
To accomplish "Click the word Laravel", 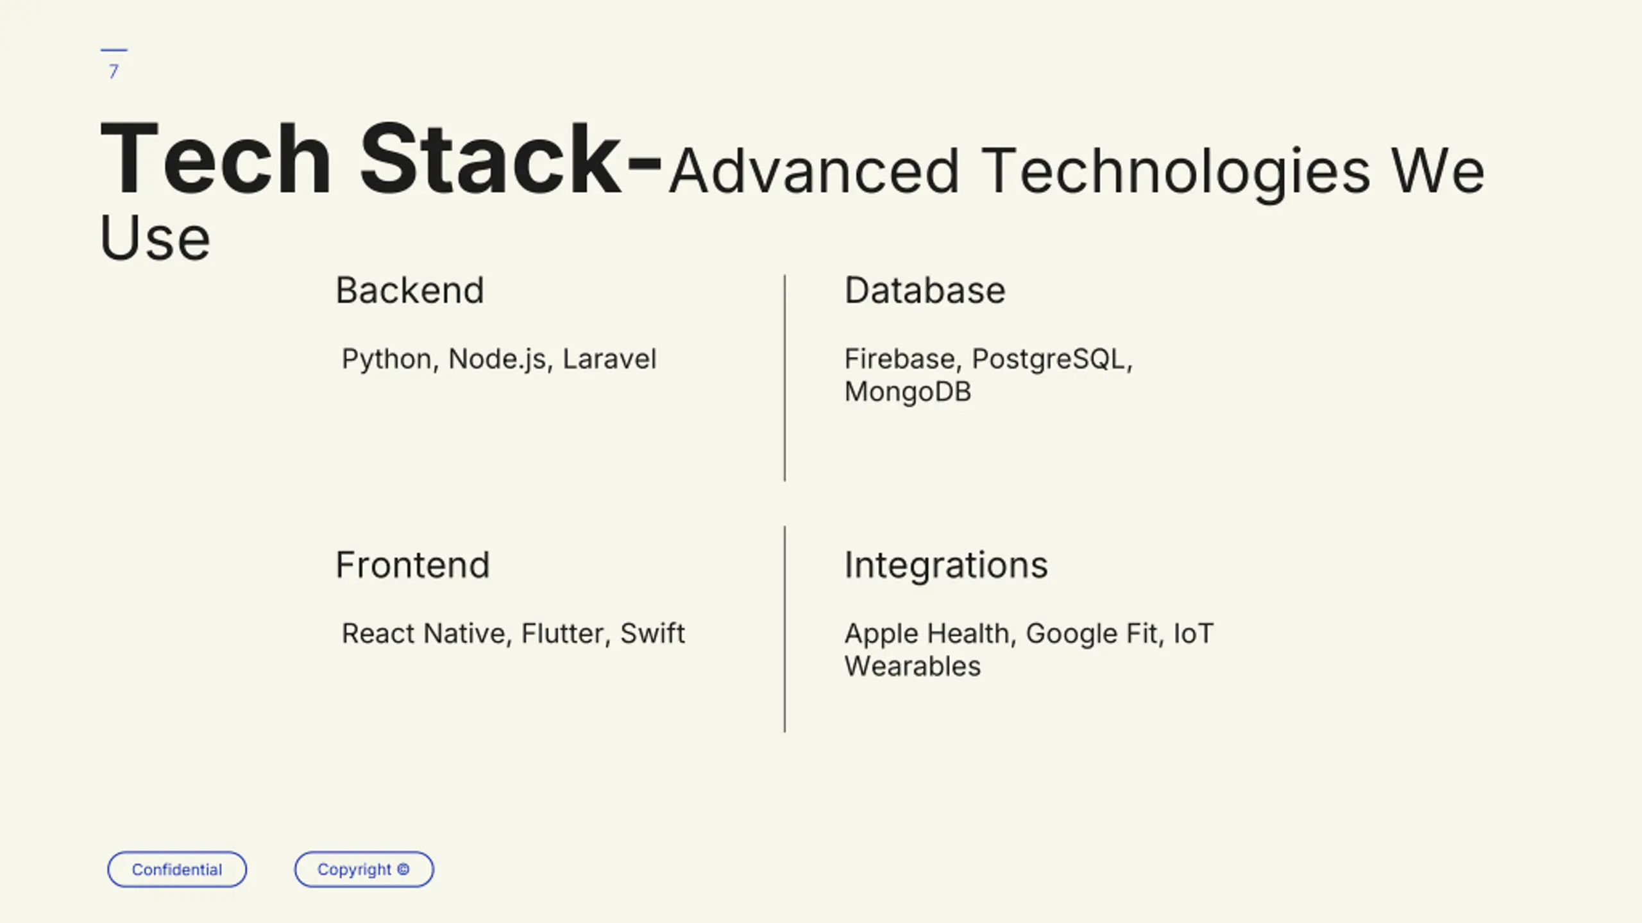I will [609, 359].
